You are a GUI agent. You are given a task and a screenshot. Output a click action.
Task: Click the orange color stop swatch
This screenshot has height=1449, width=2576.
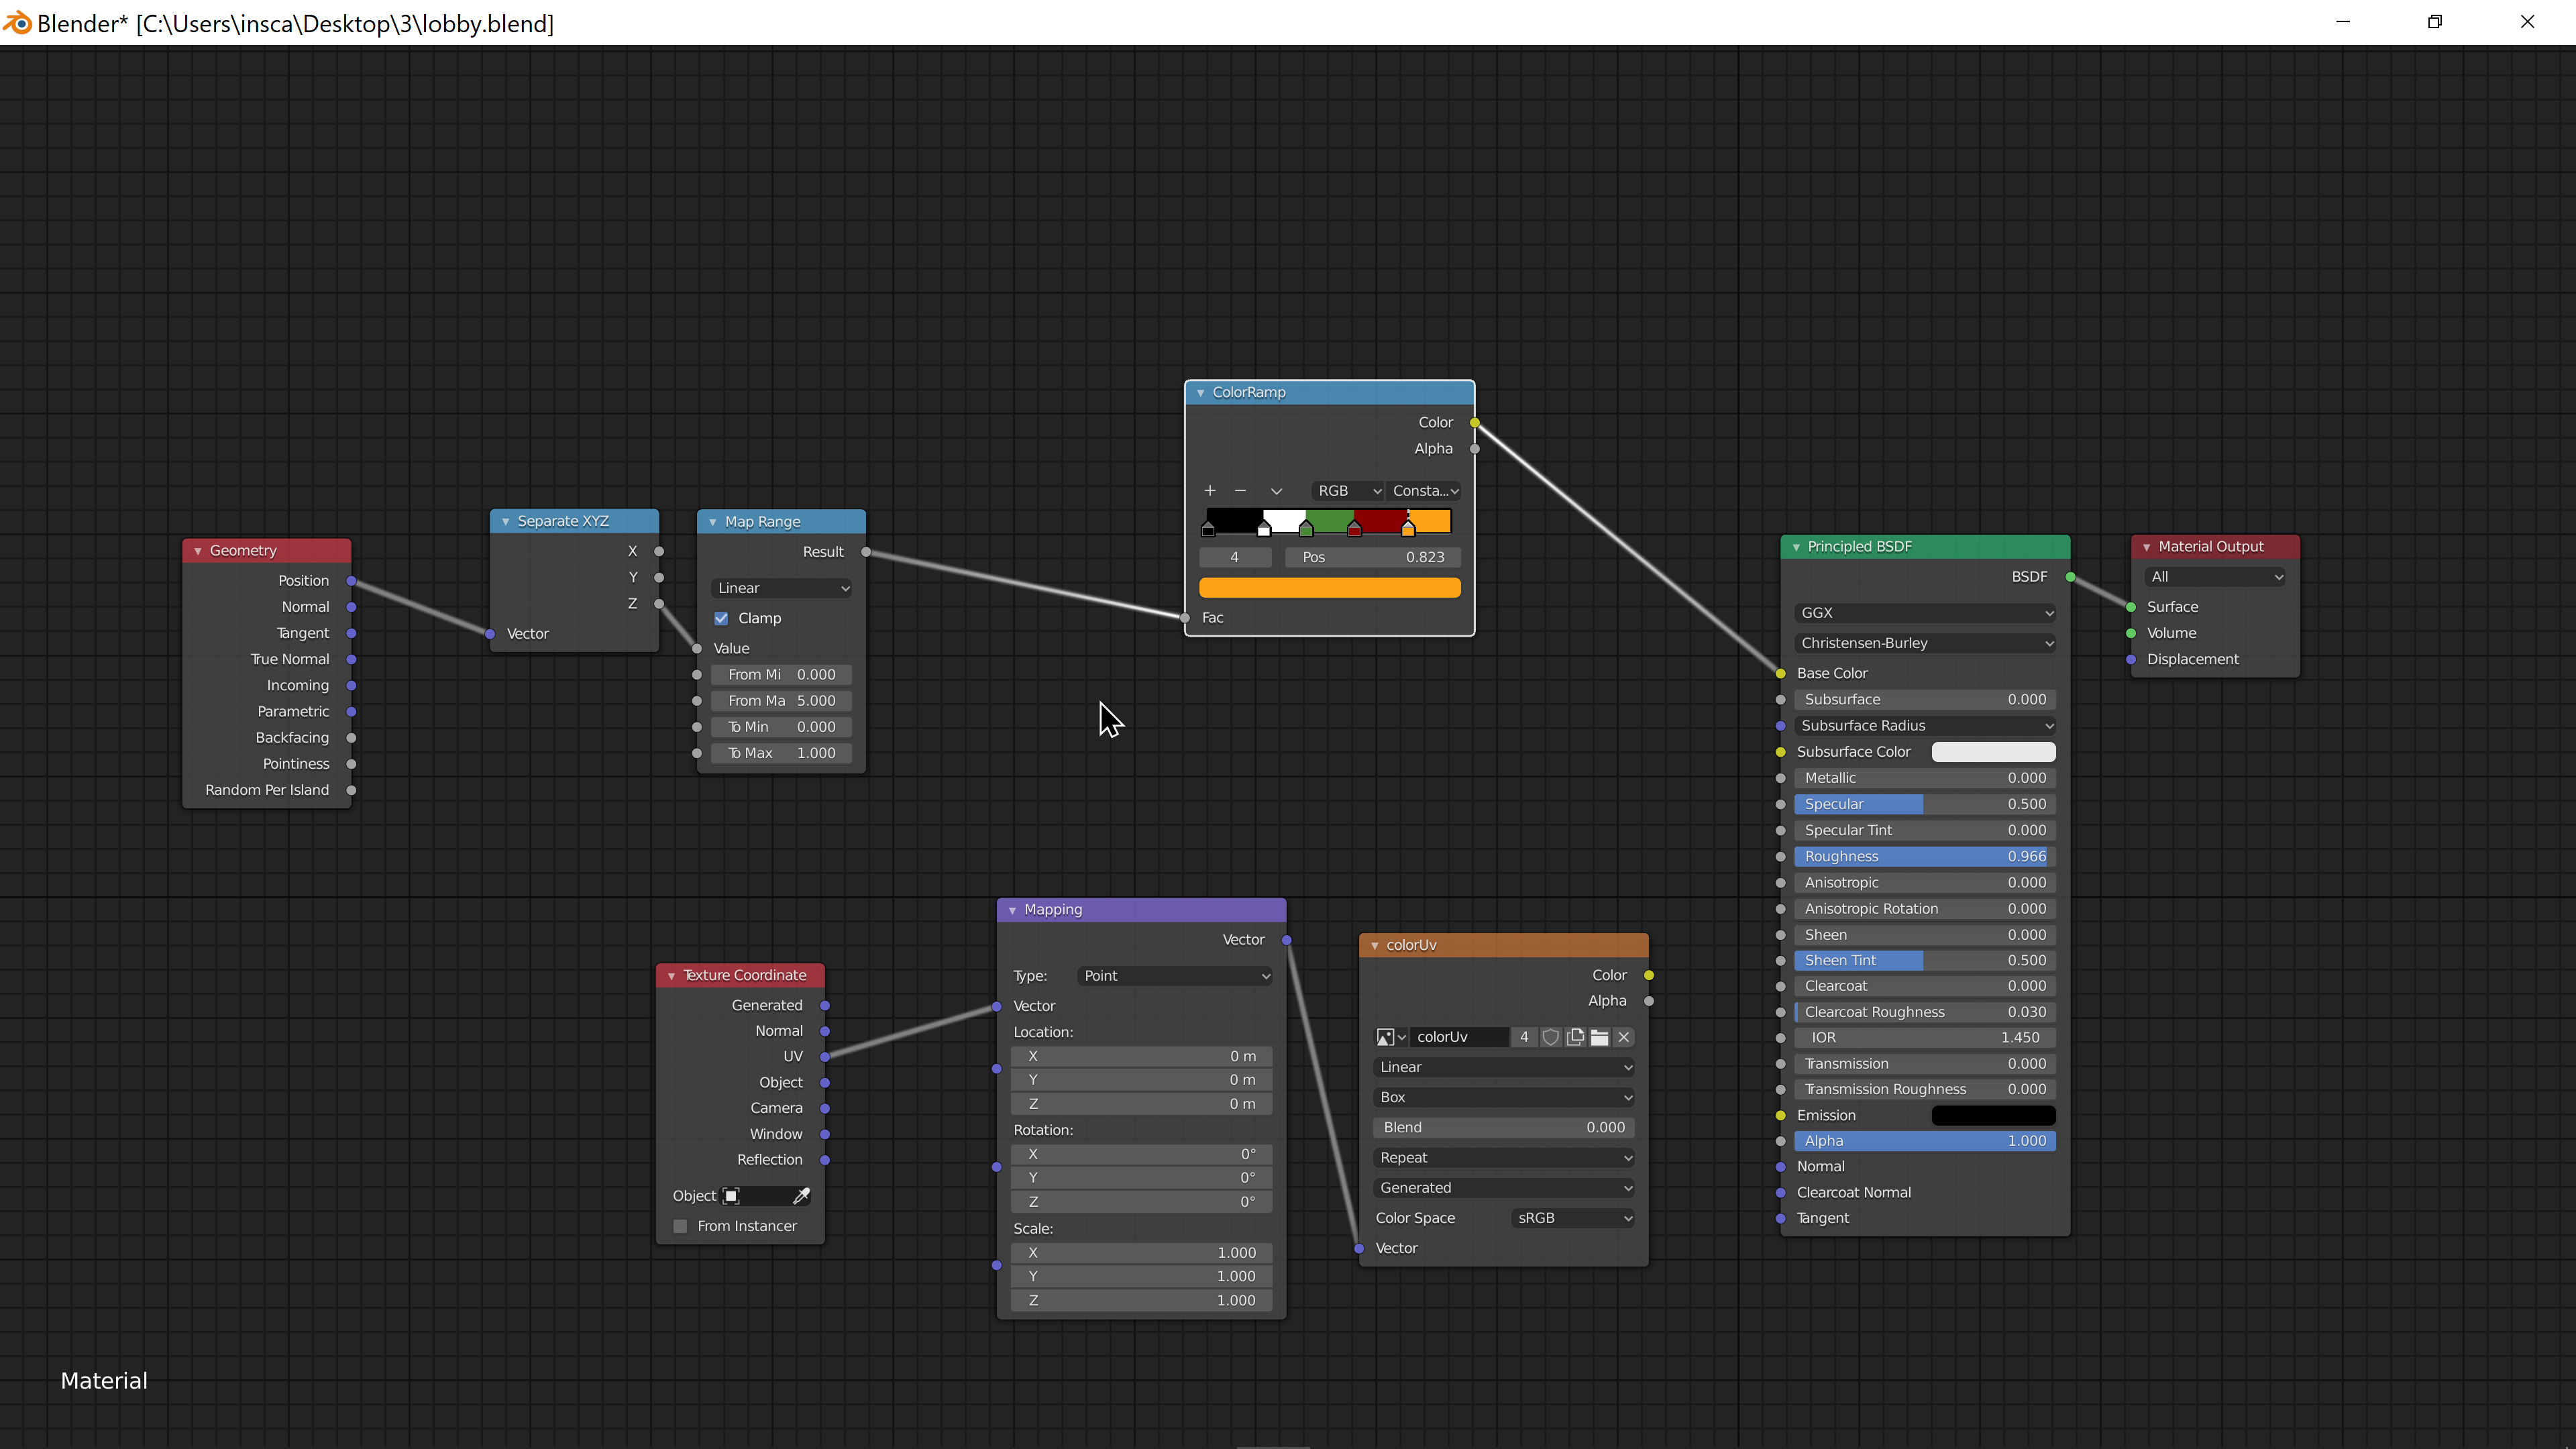[1329, 588]
